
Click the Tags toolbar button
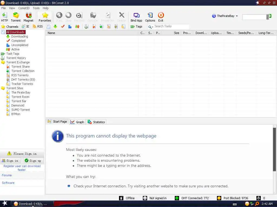[136, 27]
